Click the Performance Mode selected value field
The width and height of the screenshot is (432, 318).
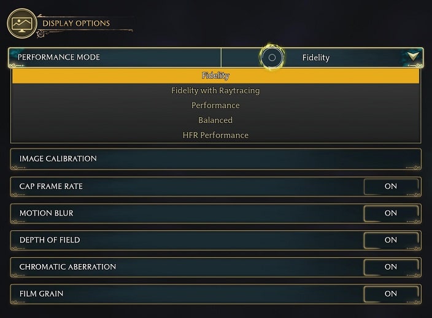pyautogui.click(x=316, y=58)
